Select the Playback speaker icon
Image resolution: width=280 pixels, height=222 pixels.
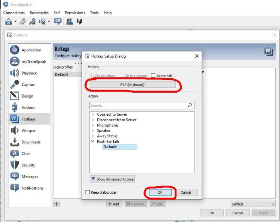click(x=15, y=73)
